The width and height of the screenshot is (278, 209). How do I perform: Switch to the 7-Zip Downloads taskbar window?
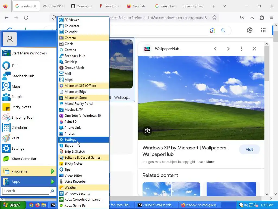(x=156, y=205)
